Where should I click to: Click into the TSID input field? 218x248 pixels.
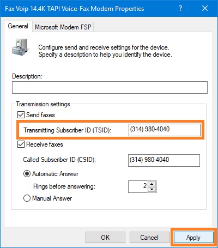tap(165, 130)
